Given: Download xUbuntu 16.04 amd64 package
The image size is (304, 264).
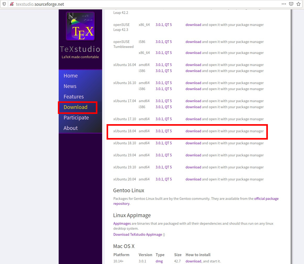Looking at the screenshot, I should 193,65.
